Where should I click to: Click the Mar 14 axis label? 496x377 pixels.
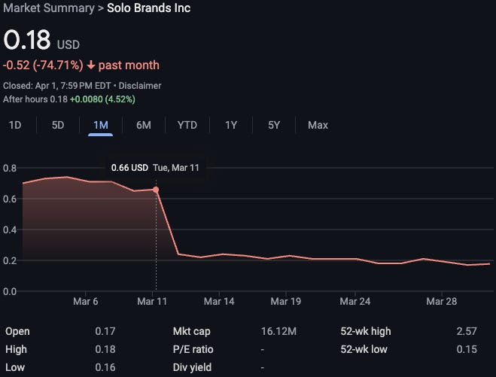click(x=219, y=302)
